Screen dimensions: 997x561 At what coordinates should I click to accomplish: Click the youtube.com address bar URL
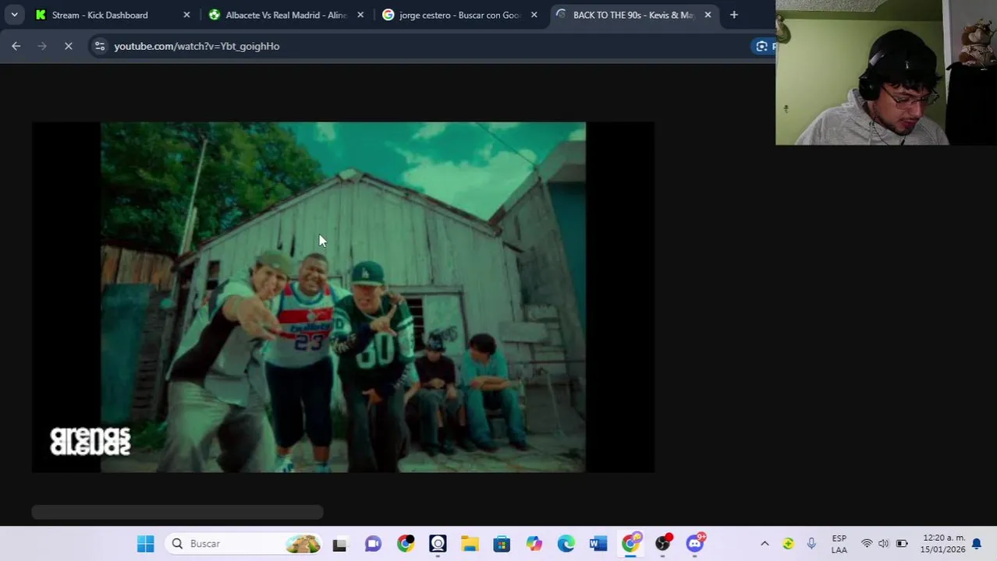tap(197, 46)
